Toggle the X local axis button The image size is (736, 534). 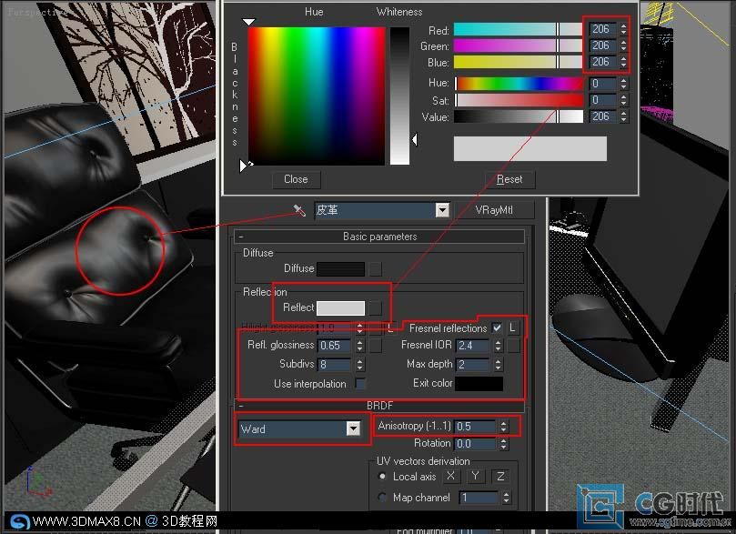[450, 477]
